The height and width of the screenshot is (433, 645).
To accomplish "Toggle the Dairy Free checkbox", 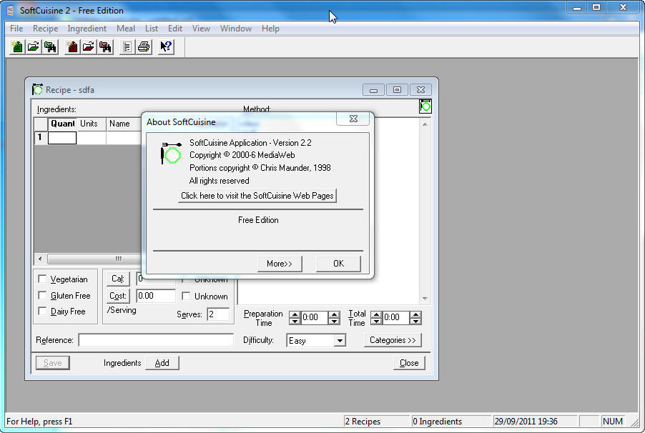I will point(42,311).
